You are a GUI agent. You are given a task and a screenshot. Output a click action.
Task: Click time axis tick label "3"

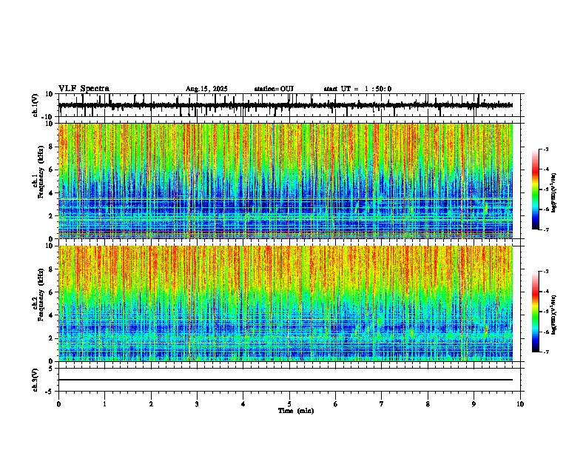(197, 404)
